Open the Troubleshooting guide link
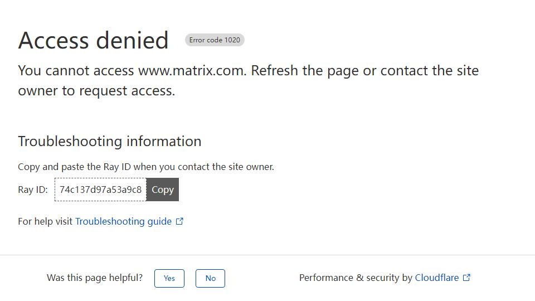 [123, 221]
